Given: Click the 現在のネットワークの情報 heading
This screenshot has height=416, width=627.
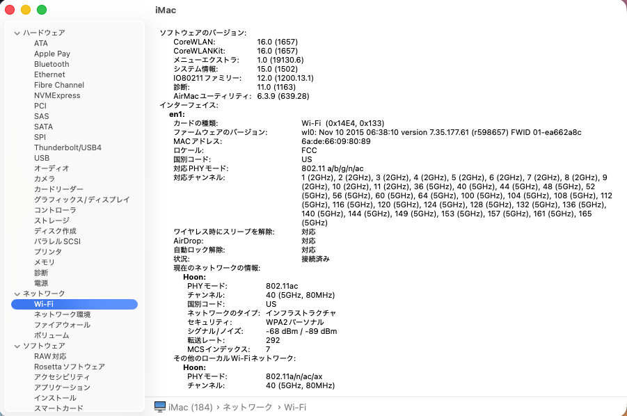Looking at the screenshot, I should click(x=216, y=268).
